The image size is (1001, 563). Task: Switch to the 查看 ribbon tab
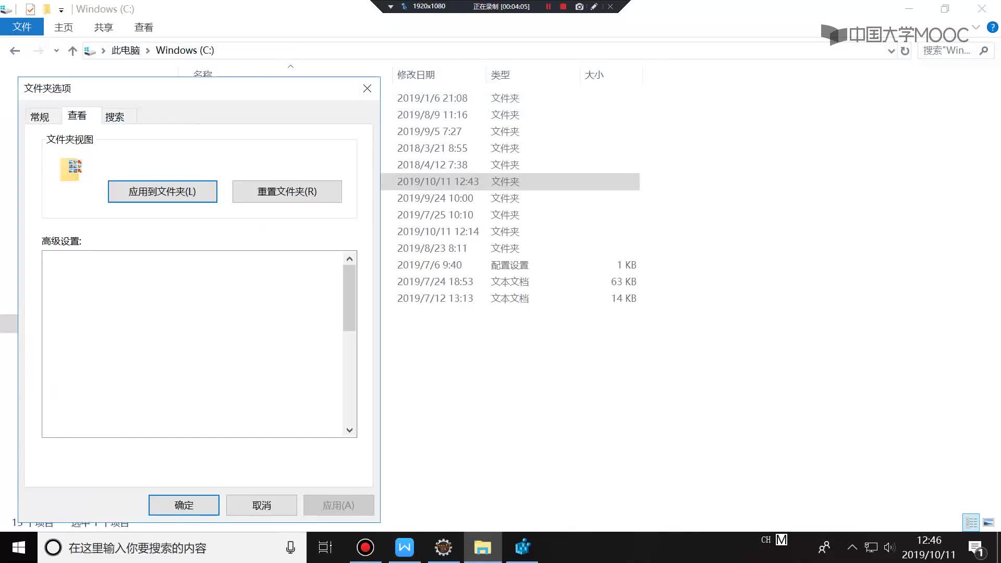coord(143,27)
